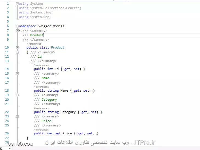This screenshot has height=150, width=200.
Task: Click the 'string' keyword on line 18
Action: click(53, 91)
